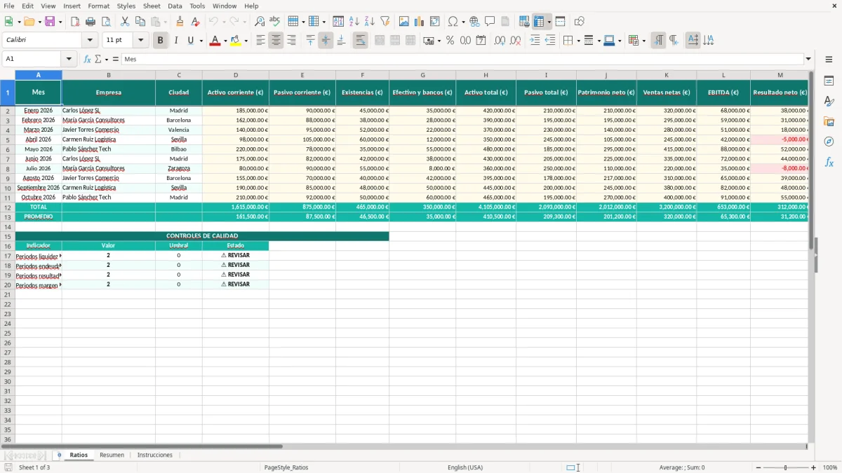Toggle Align Right
Image resolution: width=842 pixels, height=473 pixels.
[x=291, y=41]
